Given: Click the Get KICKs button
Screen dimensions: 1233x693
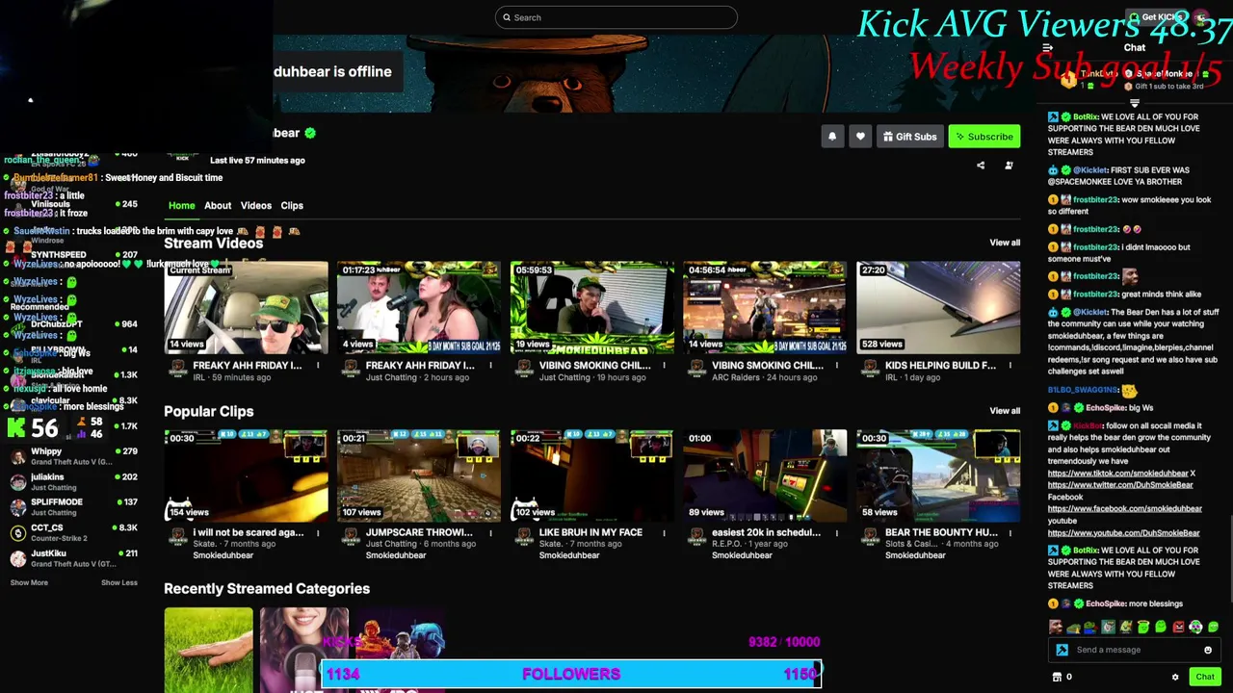Looking at the screenshot, I should click(1156, 17).
